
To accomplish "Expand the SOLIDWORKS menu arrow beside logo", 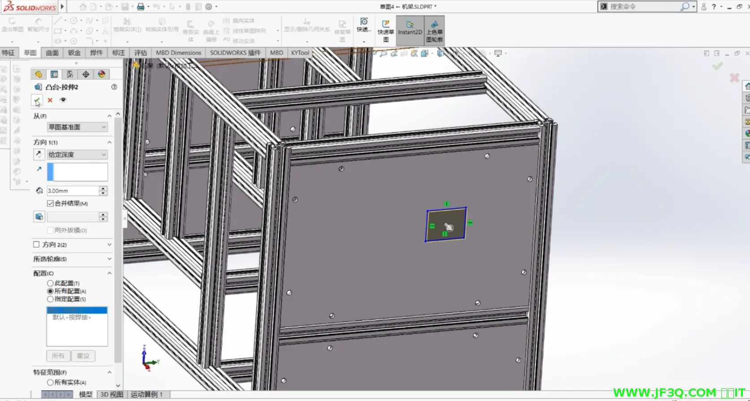I will pos(62,7).
